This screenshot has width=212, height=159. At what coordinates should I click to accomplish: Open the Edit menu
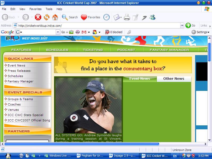tap(13, 9)
